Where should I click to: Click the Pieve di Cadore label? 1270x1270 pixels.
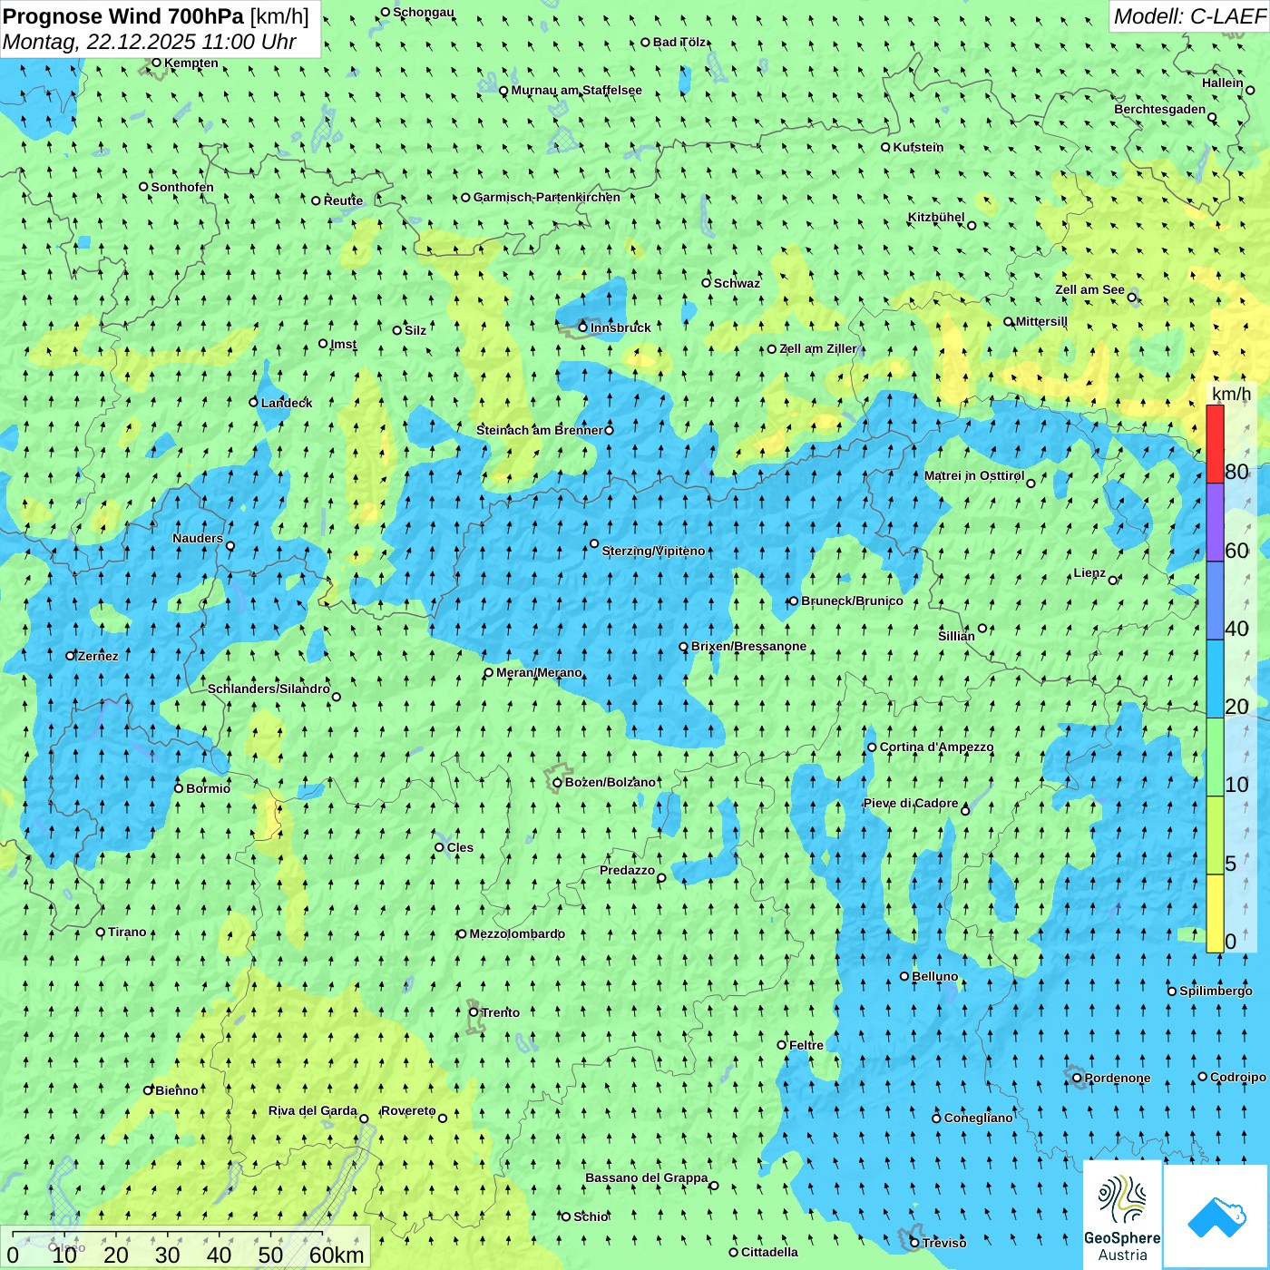pyautogui.click(x=911, y=803)
